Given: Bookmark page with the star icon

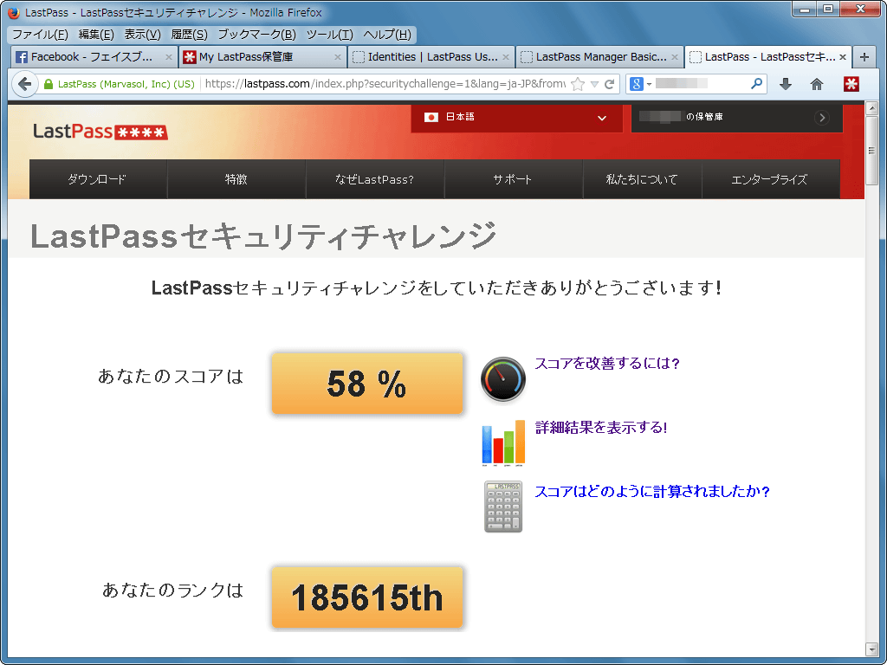Looking at the screenshot, I should click(578, 84).
